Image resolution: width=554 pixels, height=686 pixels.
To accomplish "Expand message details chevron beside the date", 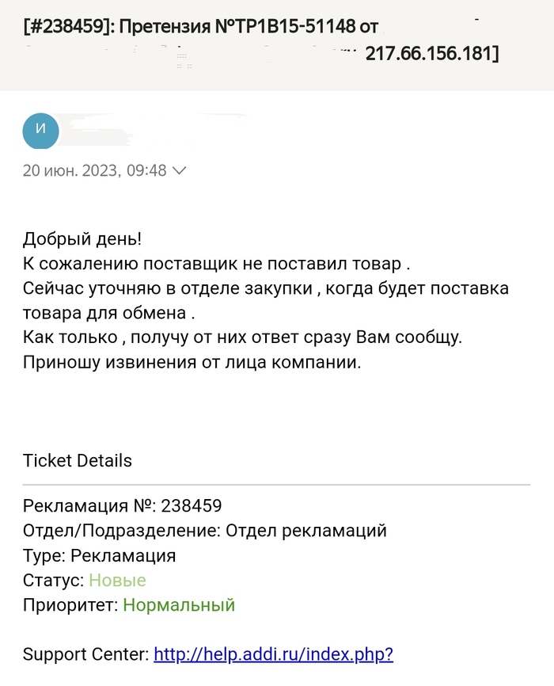I will pos(180,170).
